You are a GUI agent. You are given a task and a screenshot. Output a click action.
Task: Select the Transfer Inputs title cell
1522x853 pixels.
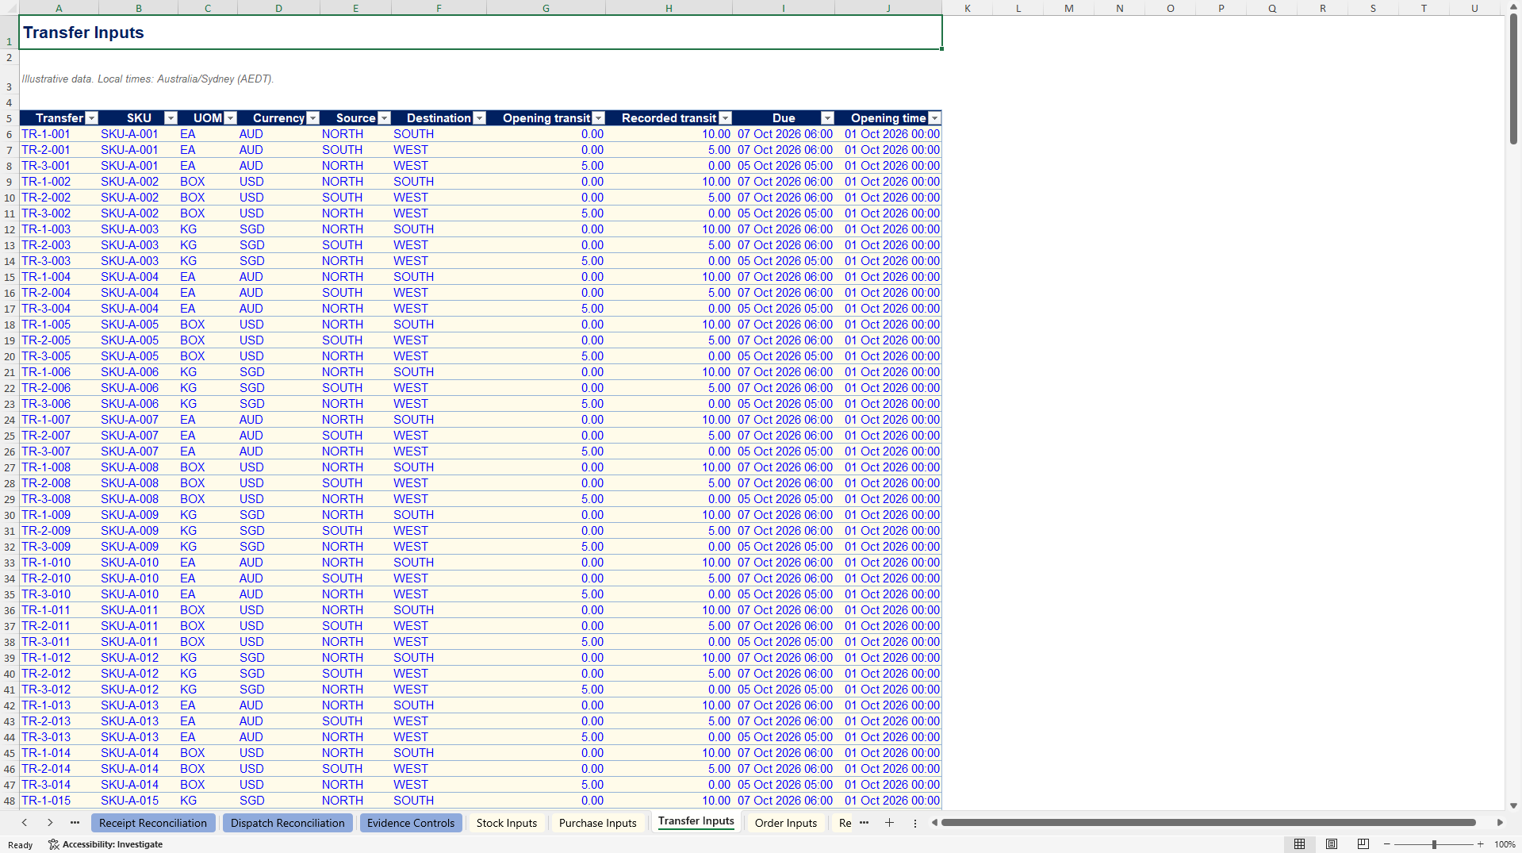pyautogui.click(x=481, y=33)
